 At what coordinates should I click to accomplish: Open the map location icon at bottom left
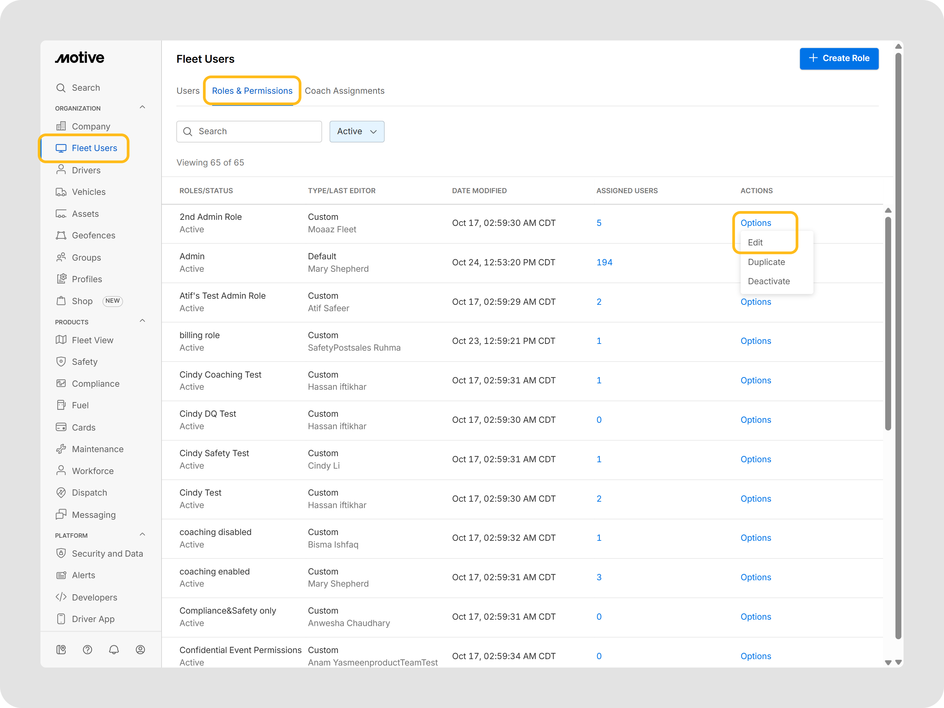[x=61, y=649]
